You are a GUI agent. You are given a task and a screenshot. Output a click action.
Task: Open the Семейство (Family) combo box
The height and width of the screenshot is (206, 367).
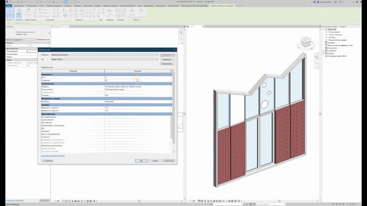[x=104, y=55]
